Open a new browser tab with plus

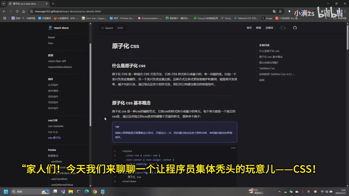pos(53,4)
